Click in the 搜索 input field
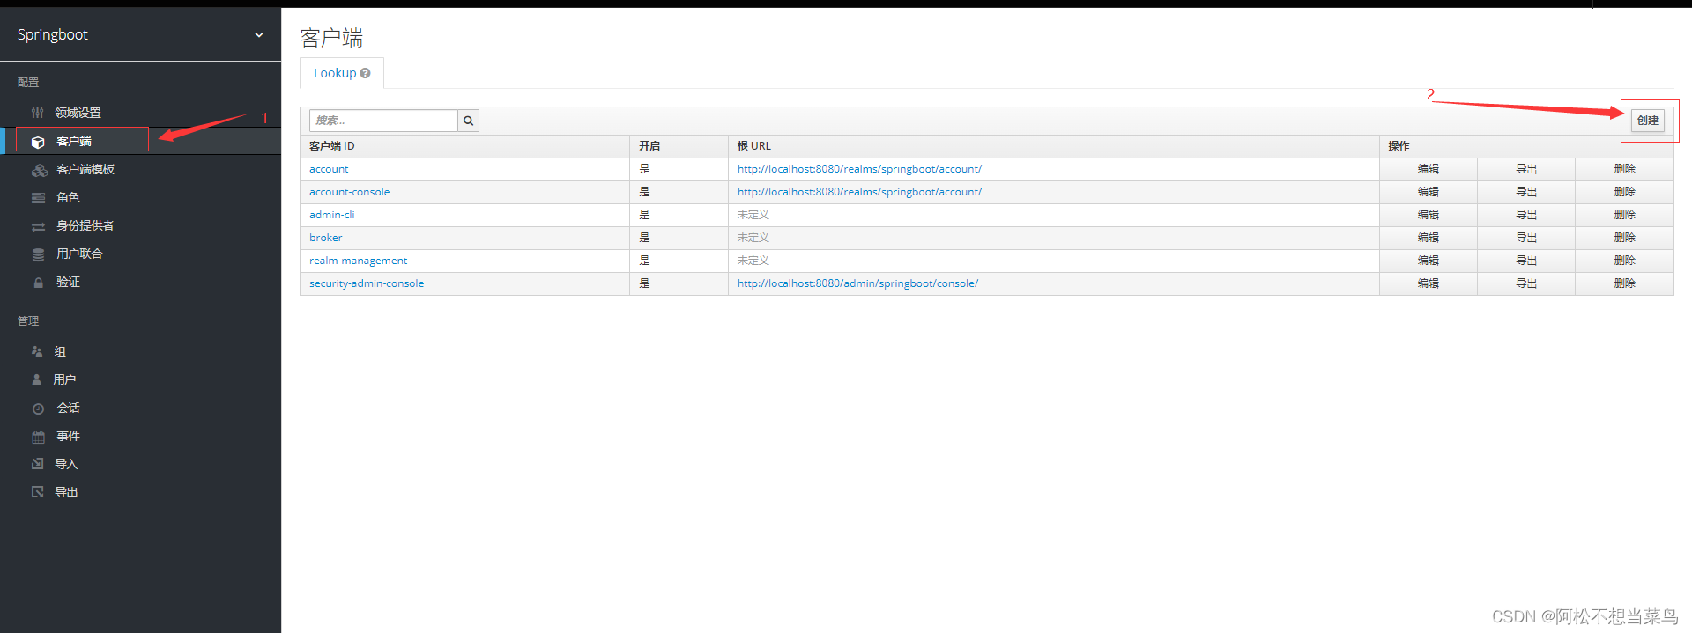This screenshot has width=1692, height=633. click(383, 121)
